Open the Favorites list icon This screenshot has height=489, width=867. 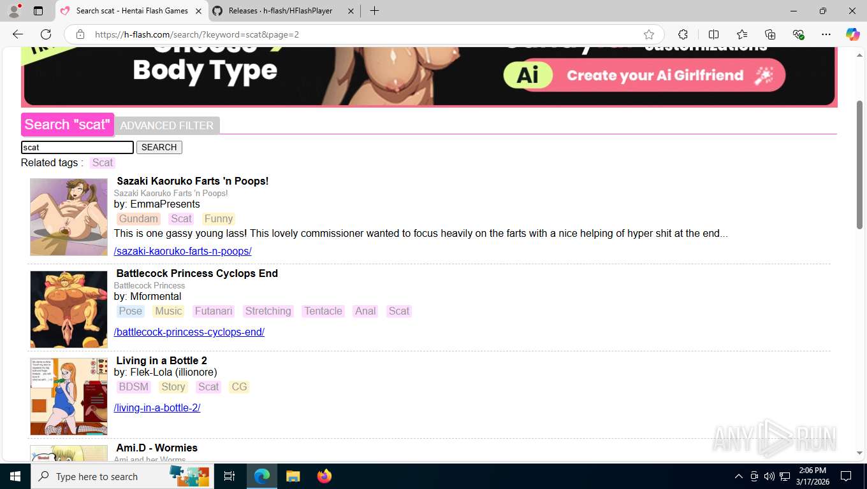click(x=742, y=34)
